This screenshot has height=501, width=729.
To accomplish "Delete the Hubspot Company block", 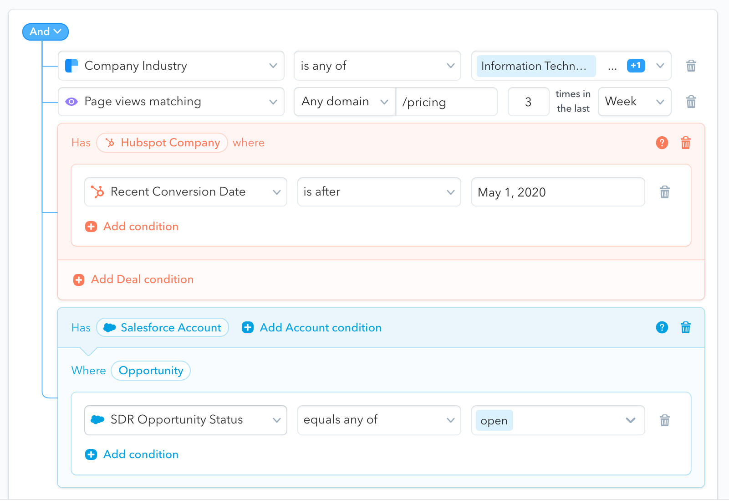I will click(x=685, y=143).
